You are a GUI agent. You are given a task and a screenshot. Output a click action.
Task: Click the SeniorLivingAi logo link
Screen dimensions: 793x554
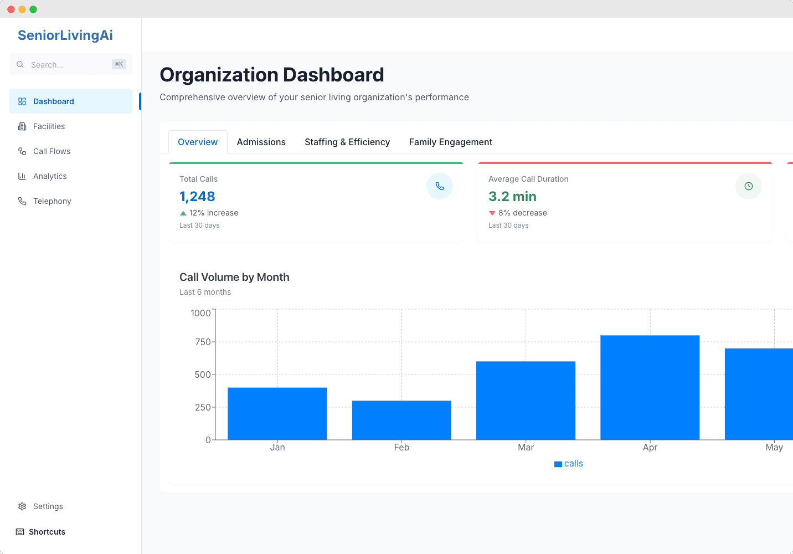[x=65, y=35]
